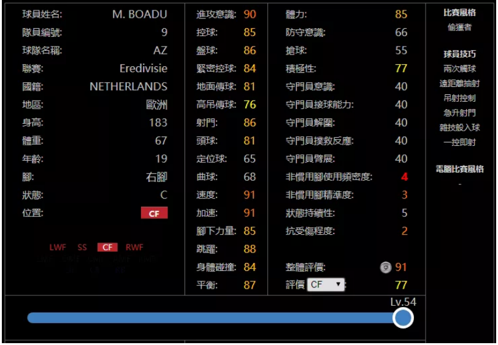Click the Lv.54 level label
The width and height of the screenshot is (498, 345).
point(403,302)
